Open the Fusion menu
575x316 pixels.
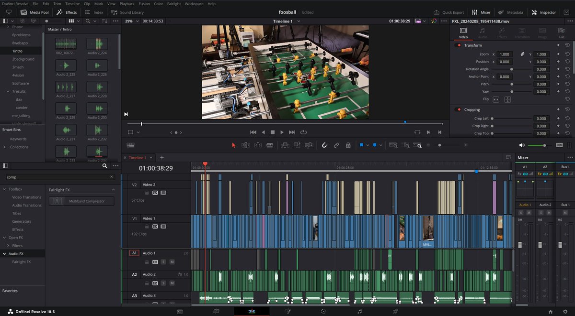pos(144,3)
